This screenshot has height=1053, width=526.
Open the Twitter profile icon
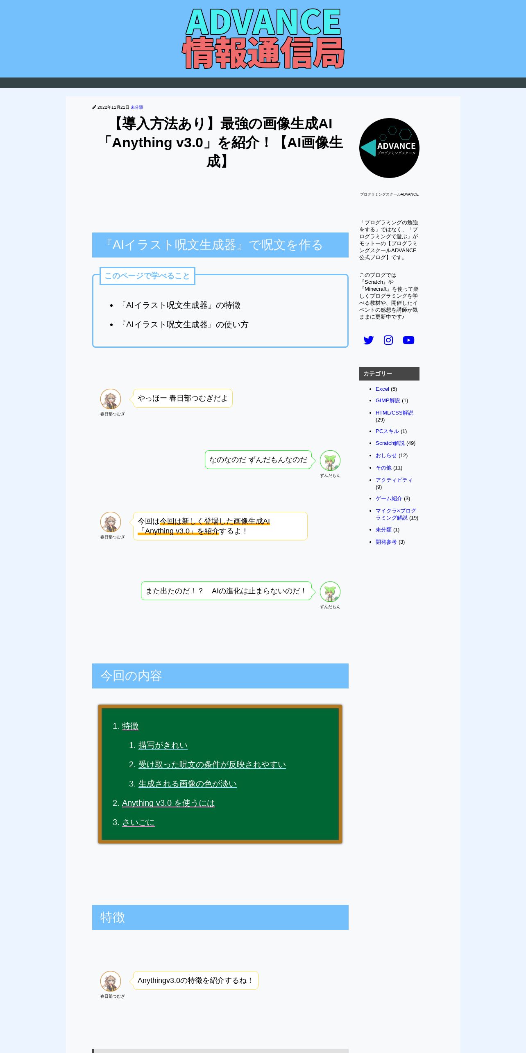[368, 340]
